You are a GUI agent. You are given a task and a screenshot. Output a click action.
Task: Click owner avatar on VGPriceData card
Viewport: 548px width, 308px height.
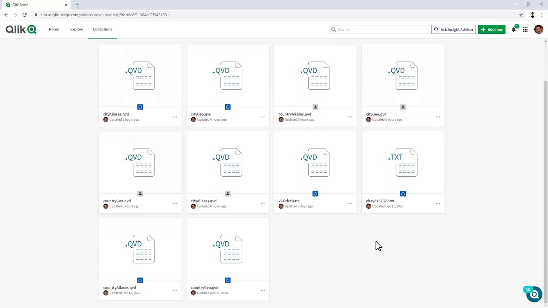point(281,206)
